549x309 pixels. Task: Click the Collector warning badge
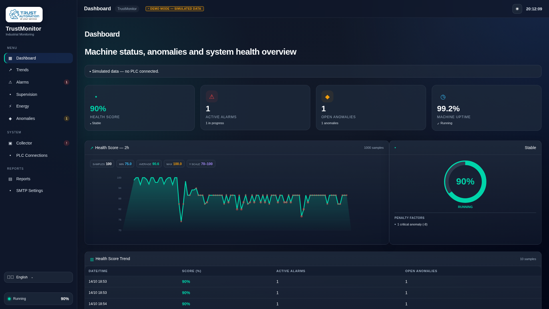coord(67,143)
